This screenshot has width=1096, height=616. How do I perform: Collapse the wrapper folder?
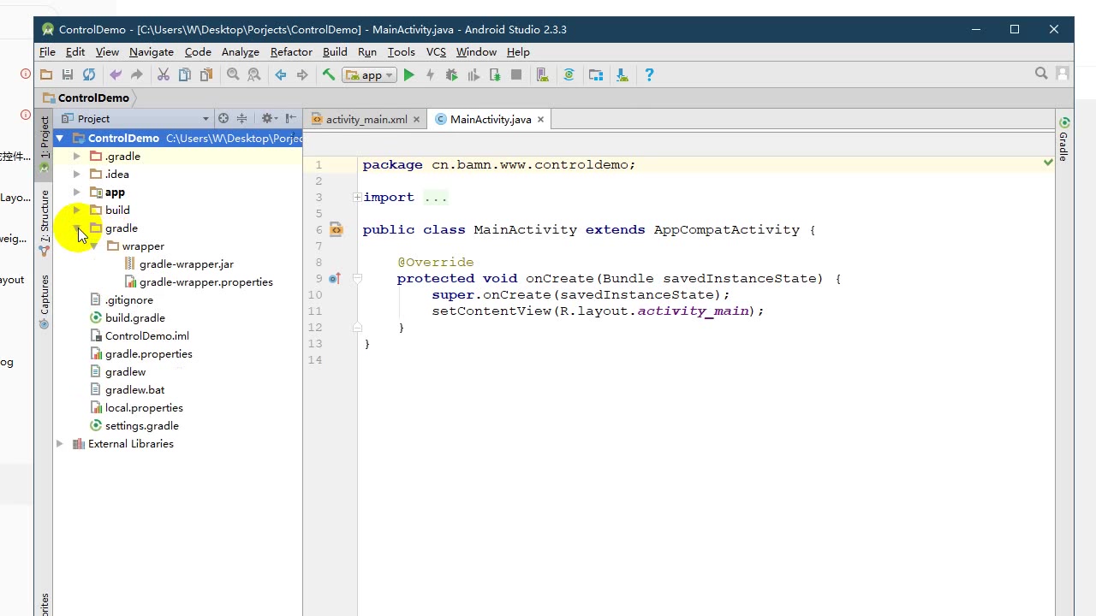pyautogui.click(x=94, y=246)
